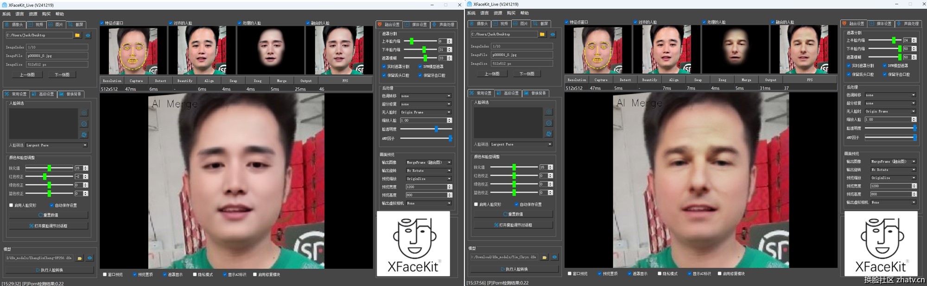Toggle 隐私模式 checkbox in right window

point(660,274)
